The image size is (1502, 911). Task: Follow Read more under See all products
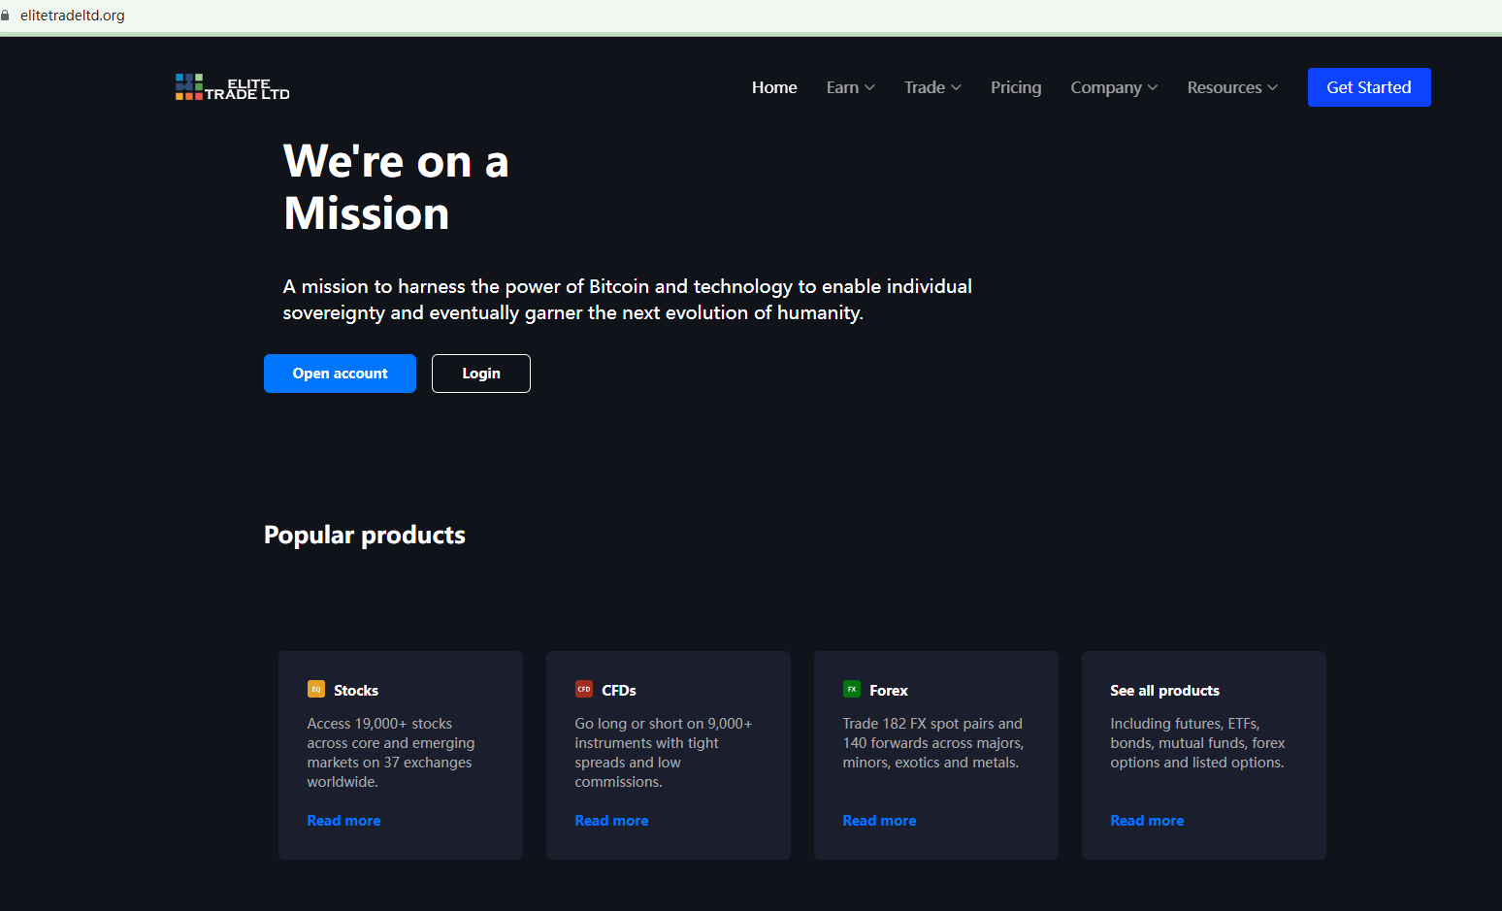coord(1147,821)
